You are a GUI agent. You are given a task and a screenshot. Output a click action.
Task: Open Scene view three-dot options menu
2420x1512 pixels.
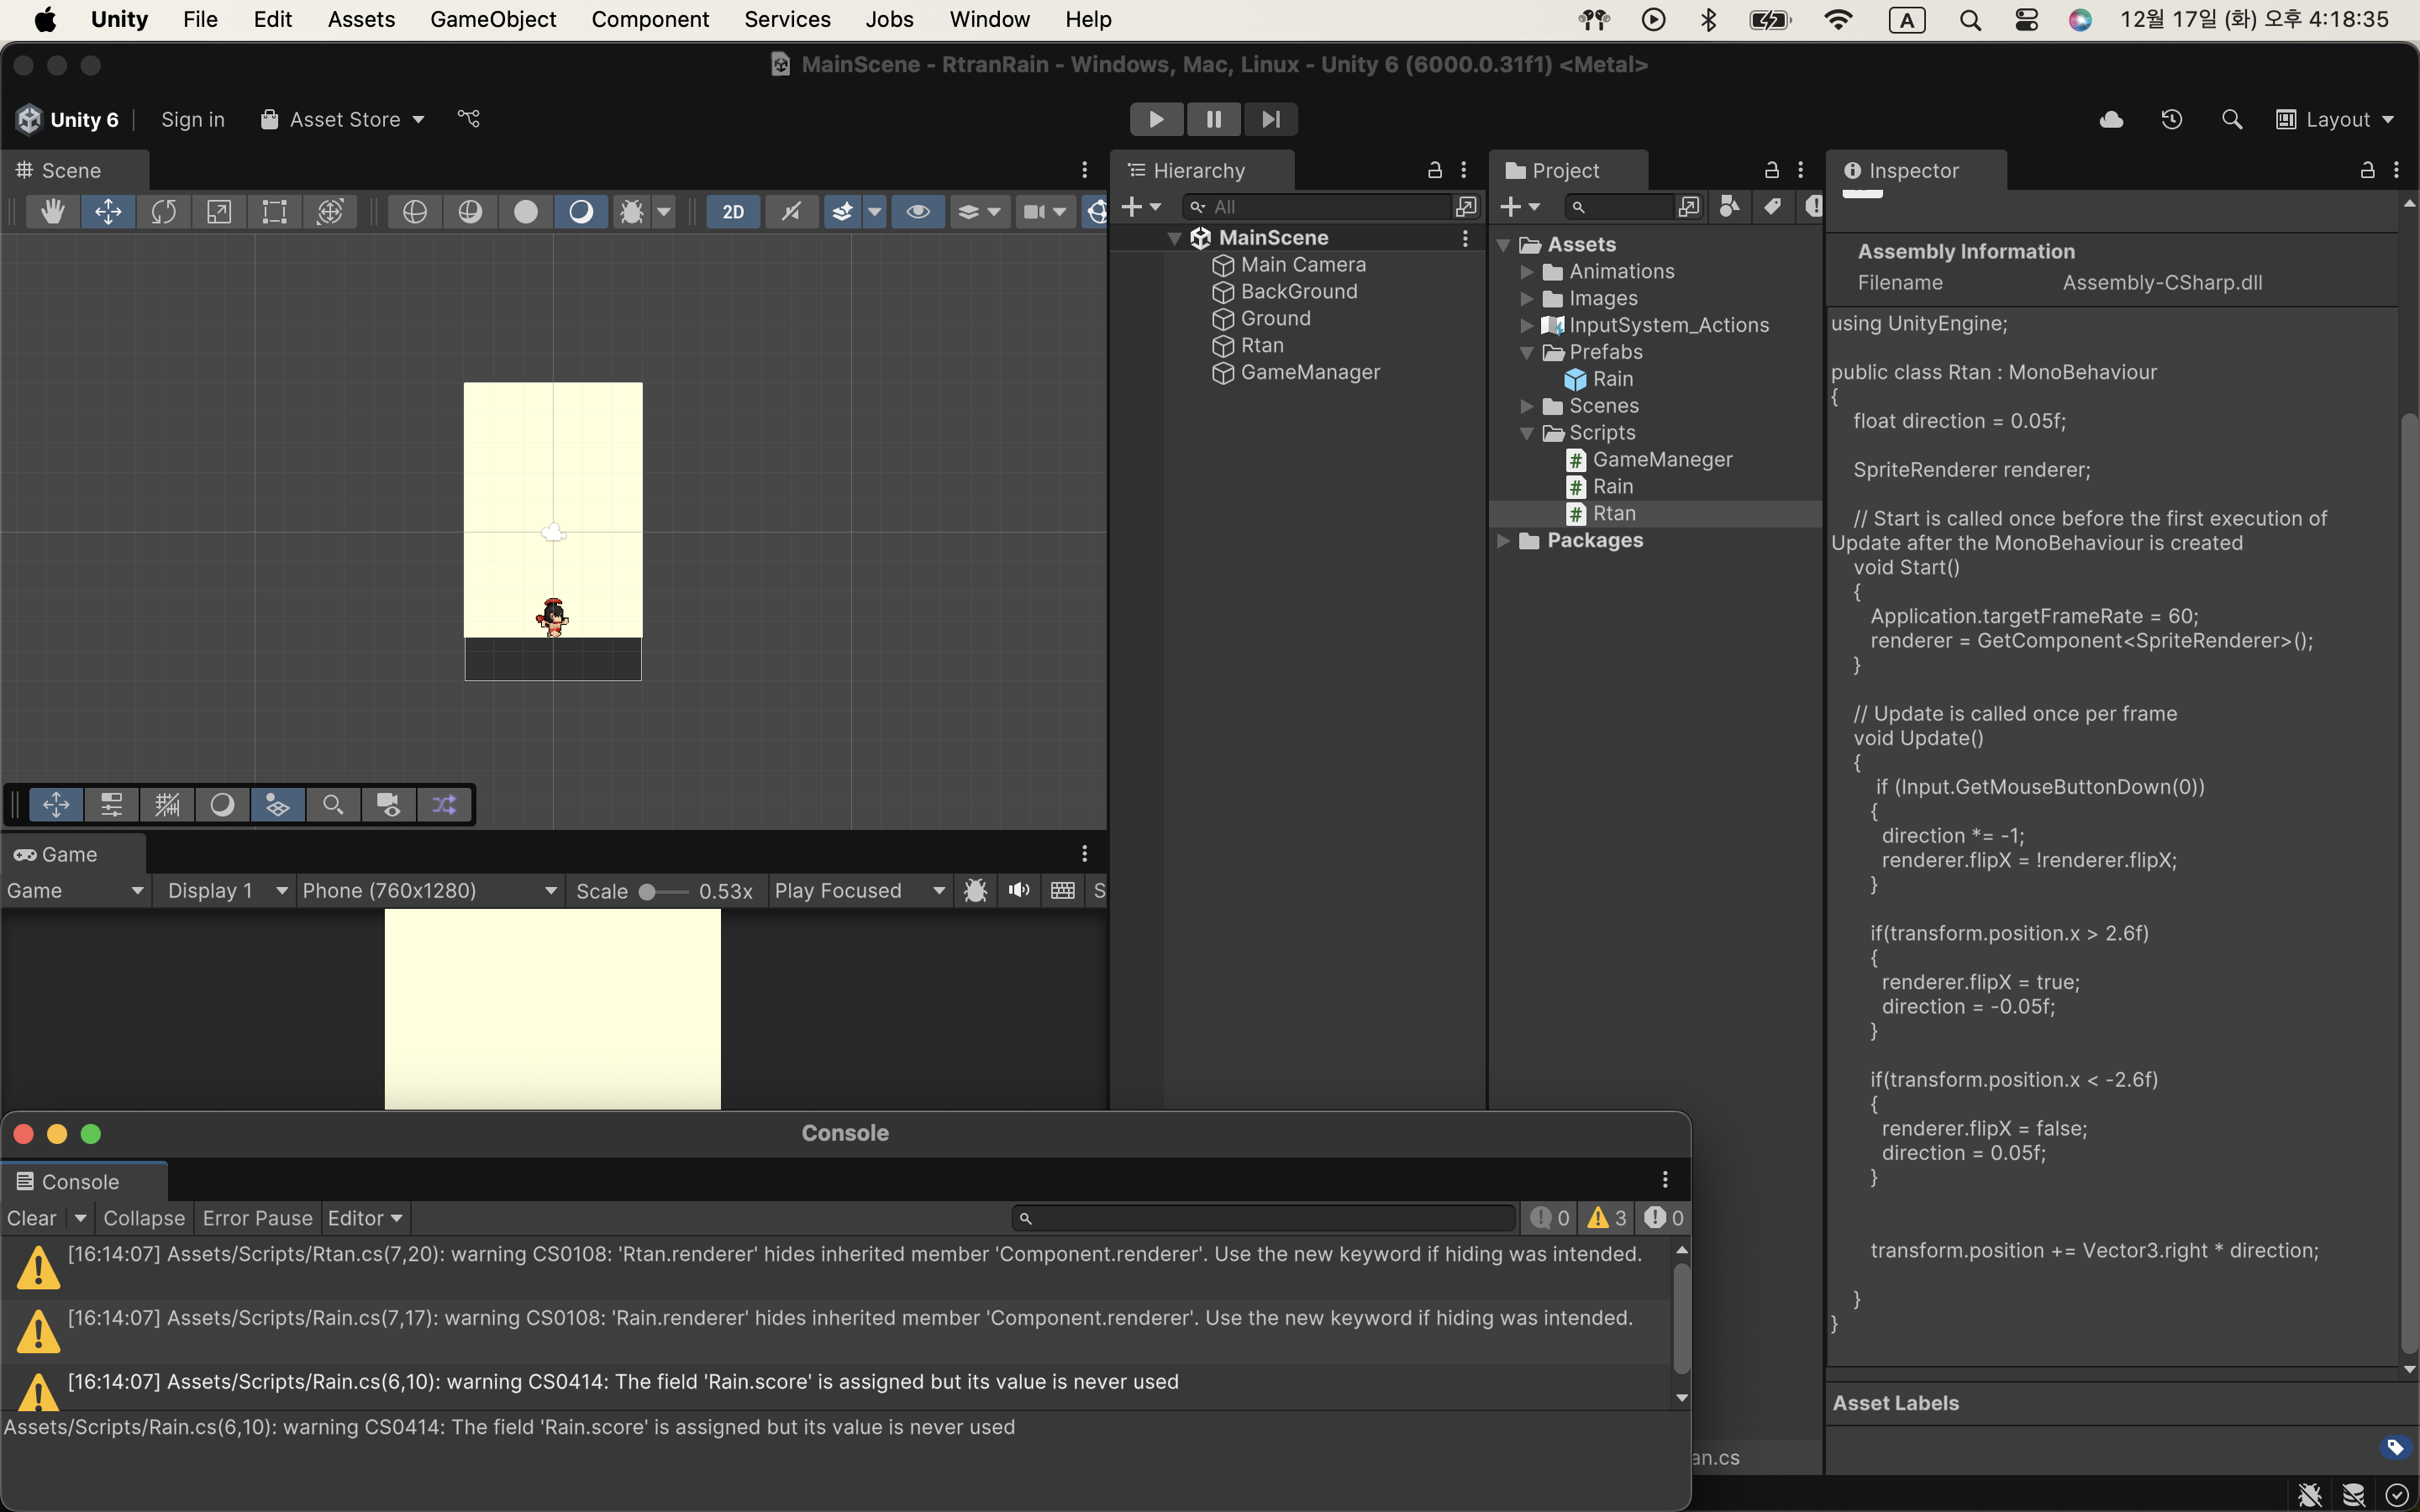tap(1084, 170)
